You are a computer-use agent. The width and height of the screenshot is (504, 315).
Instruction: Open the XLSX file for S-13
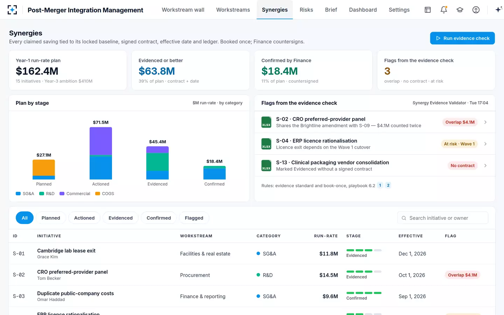[266, 166]
